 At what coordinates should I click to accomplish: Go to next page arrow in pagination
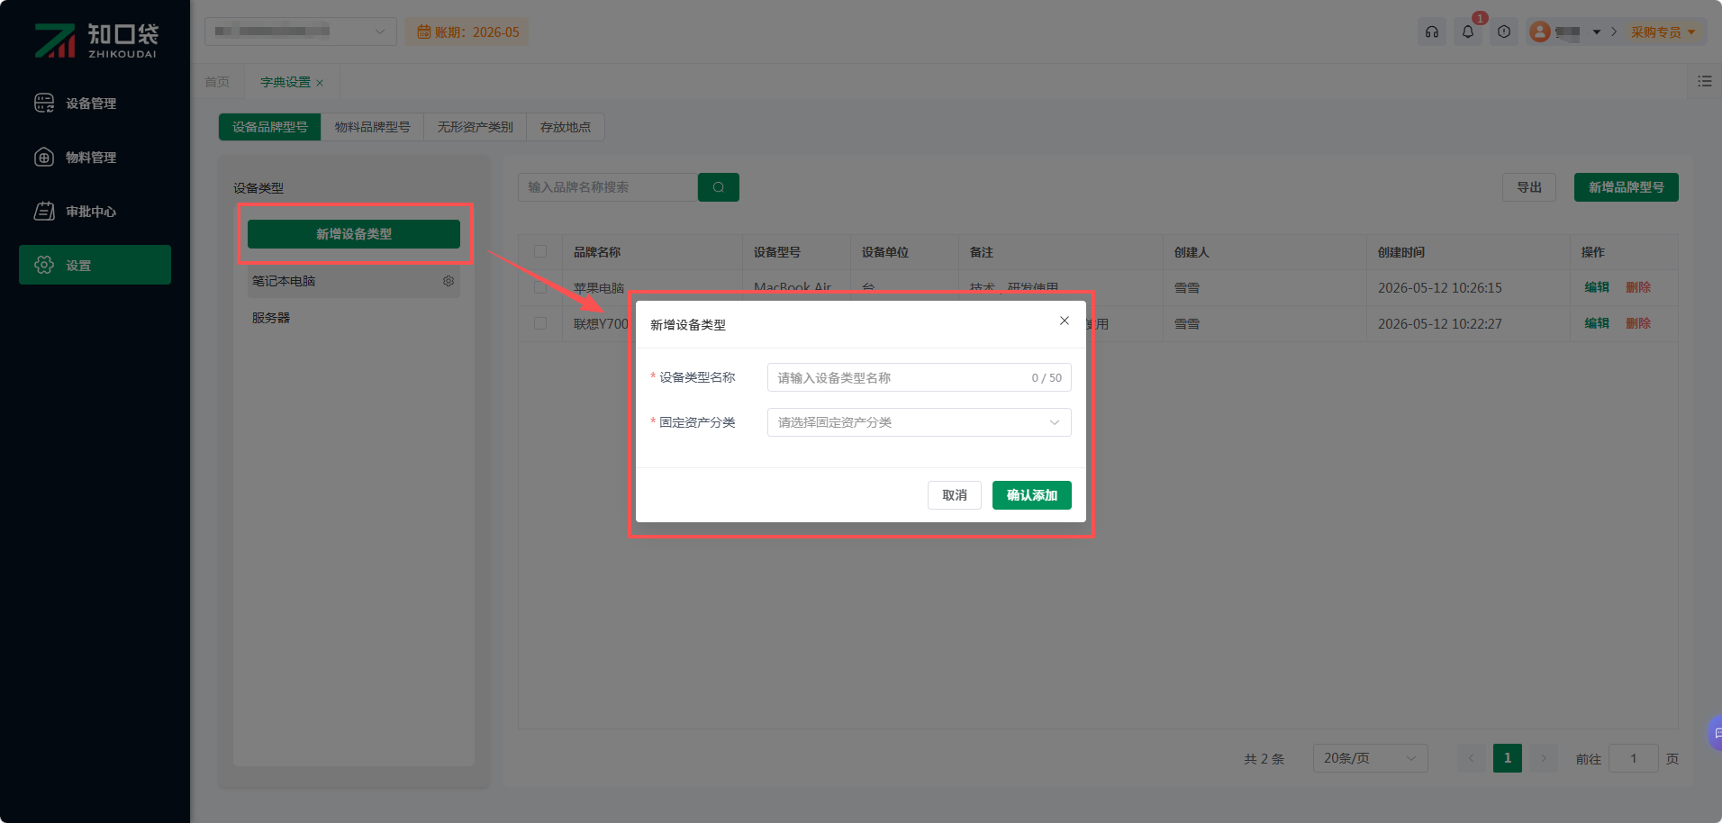click(1544, 758)
